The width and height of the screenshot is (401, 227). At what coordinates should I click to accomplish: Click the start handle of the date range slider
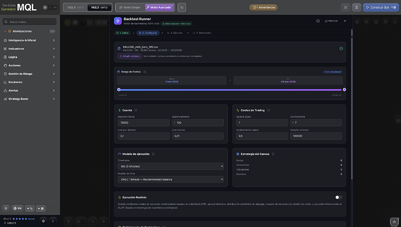click(x=119, y=89)
